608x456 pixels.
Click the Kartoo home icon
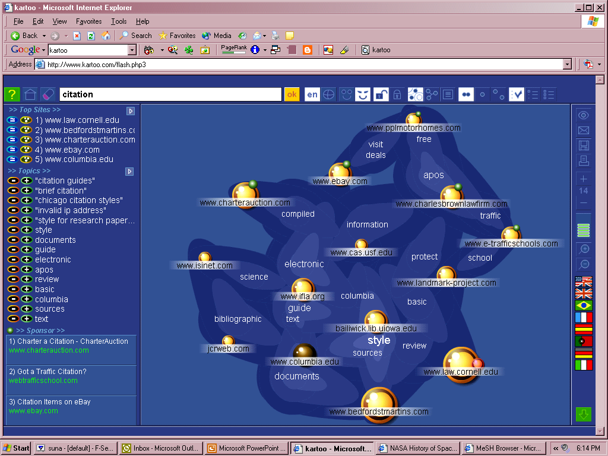30,94
